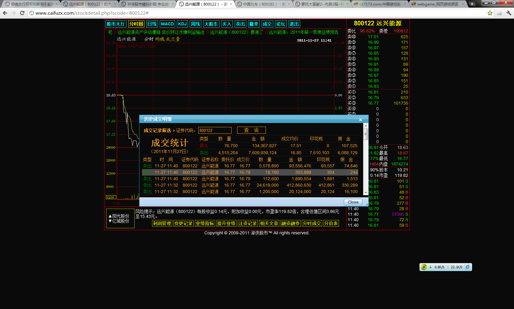514x309 pixels.
Task: Click the Close button in the dialog
Action: (353, 202)
